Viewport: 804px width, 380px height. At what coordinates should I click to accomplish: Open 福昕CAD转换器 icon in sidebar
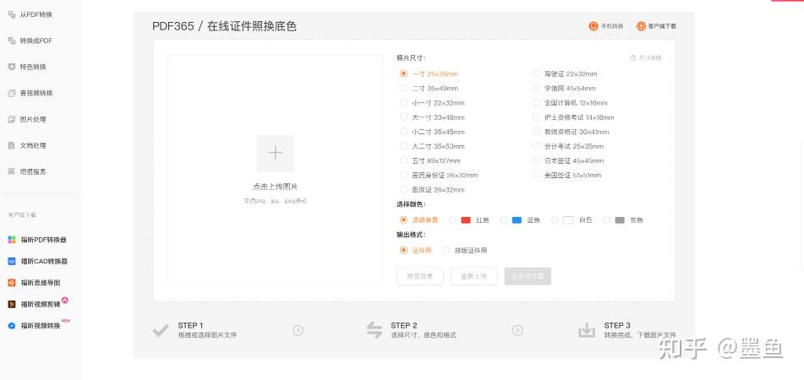coord(12,261)
